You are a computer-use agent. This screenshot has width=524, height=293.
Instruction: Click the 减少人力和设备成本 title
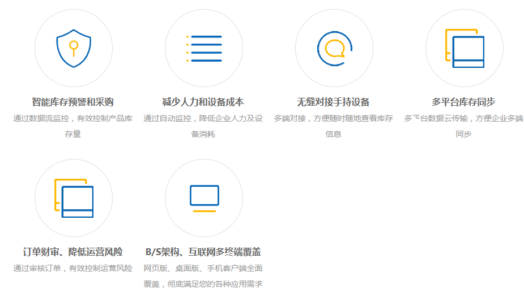(203, 102)
